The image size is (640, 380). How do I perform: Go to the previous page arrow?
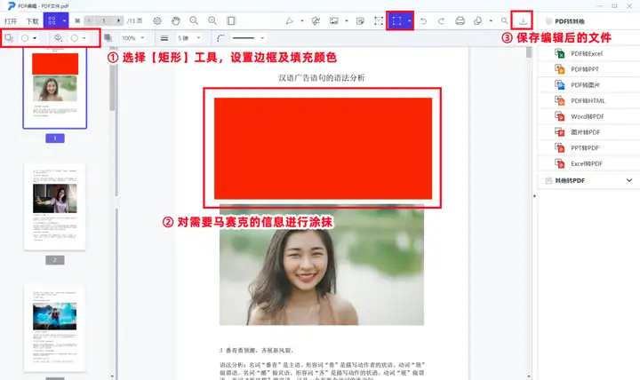tap(89, 20)
